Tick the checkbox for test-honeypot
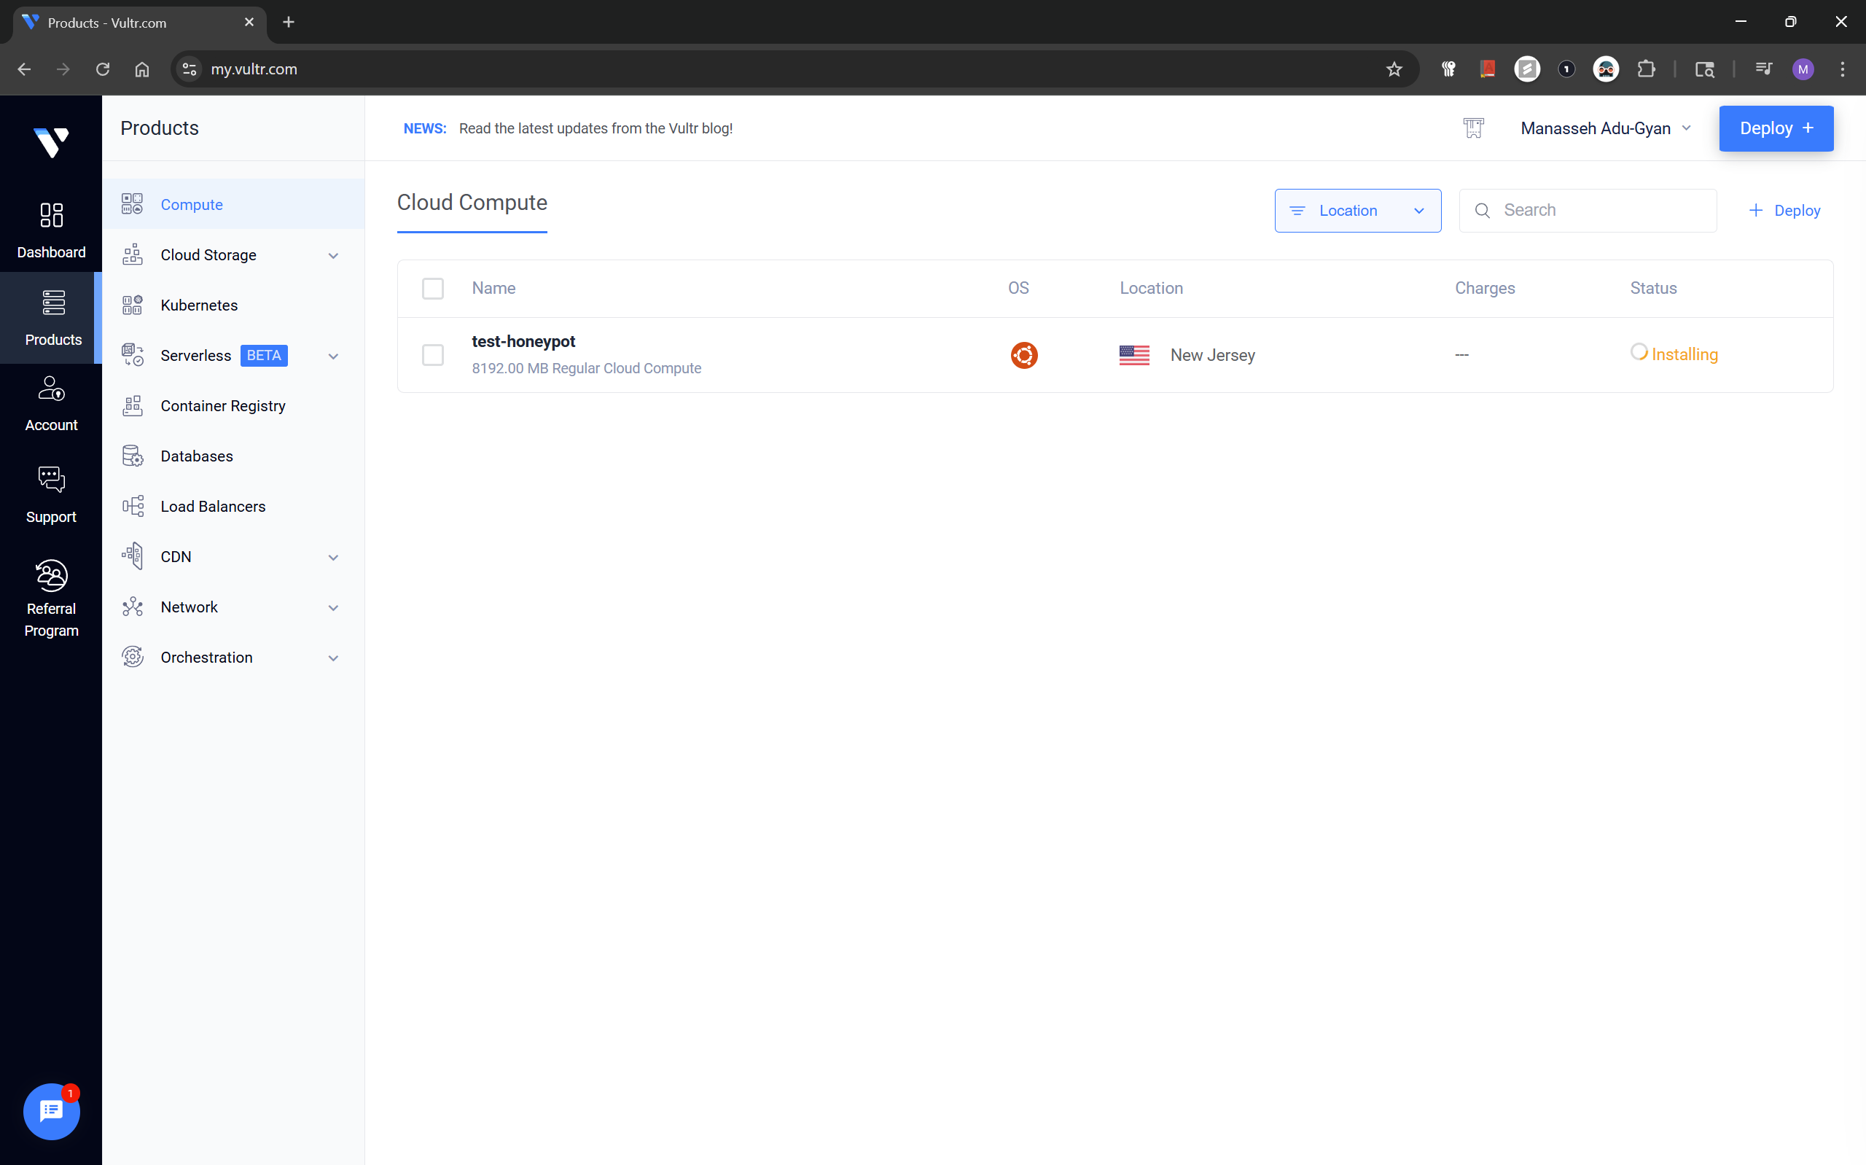Viewport: 1866px width, 1165px height. point(433,355)
